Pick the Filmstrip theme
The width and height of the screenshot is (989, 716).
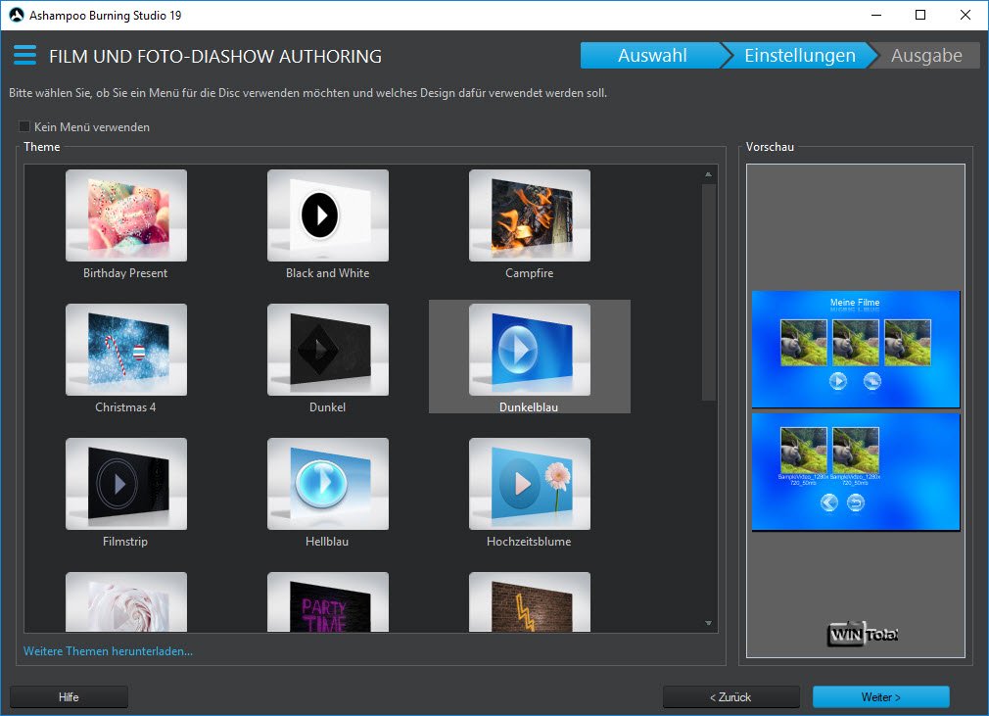(125, 484)
